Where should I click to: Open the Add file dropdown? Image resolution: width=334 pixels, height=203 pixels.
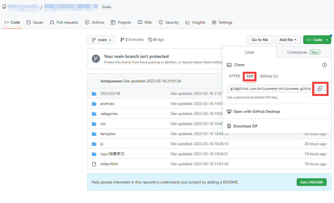(x=288, y=40)
